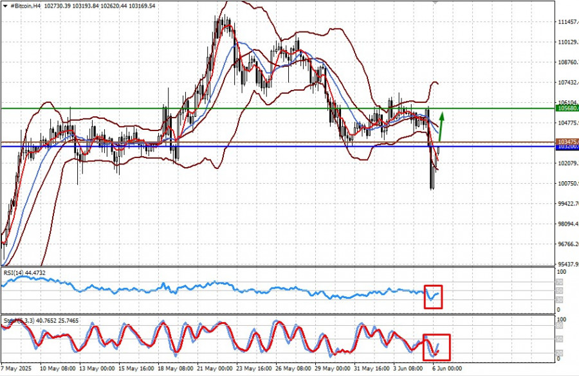This screenshot has width=579, height=376.
Task: Click the 15 May 16:00 time label
Action: 136,368
